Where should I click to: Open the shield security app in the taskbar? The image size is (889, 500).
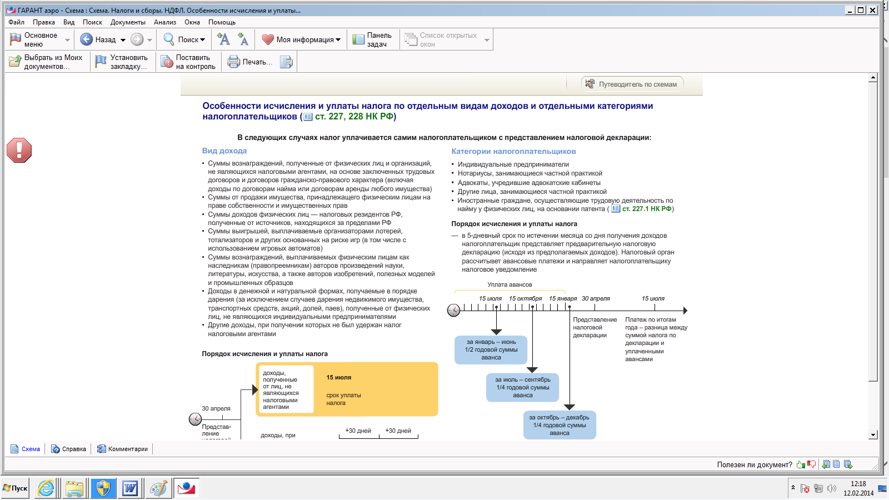coord(103,488)
